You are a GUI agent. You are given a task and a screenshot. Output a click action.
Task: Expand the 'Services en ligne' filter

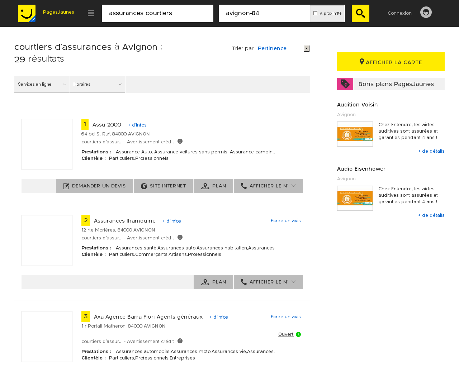[x=42, y=84]
